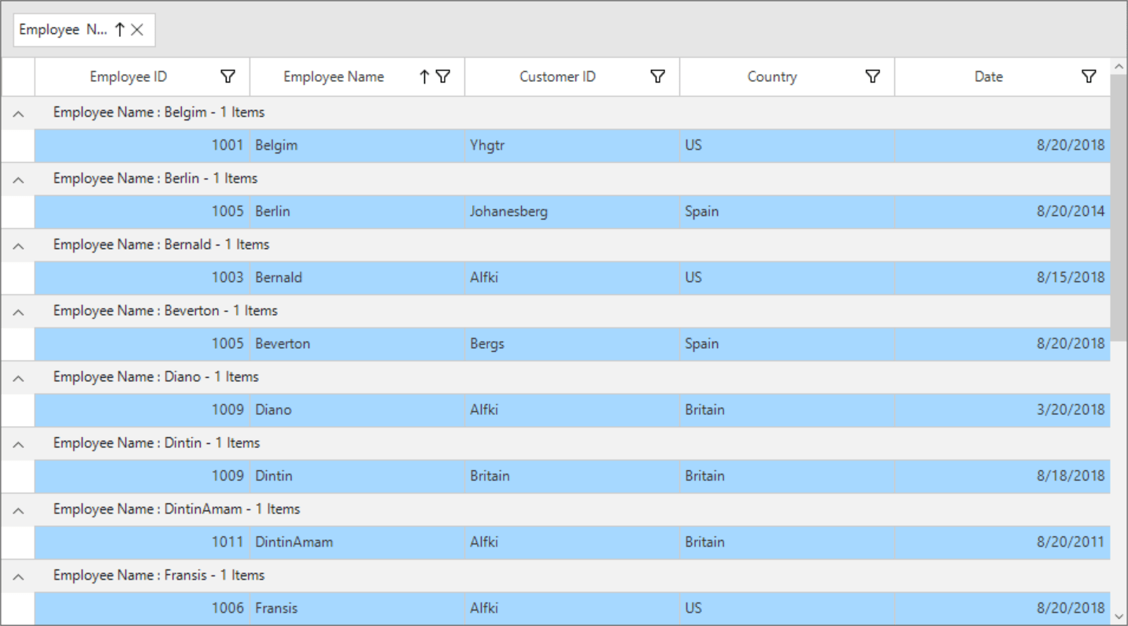Open the filter for Customer ID column
This screenshot has height=626, width=1128.
click(657, 76)
